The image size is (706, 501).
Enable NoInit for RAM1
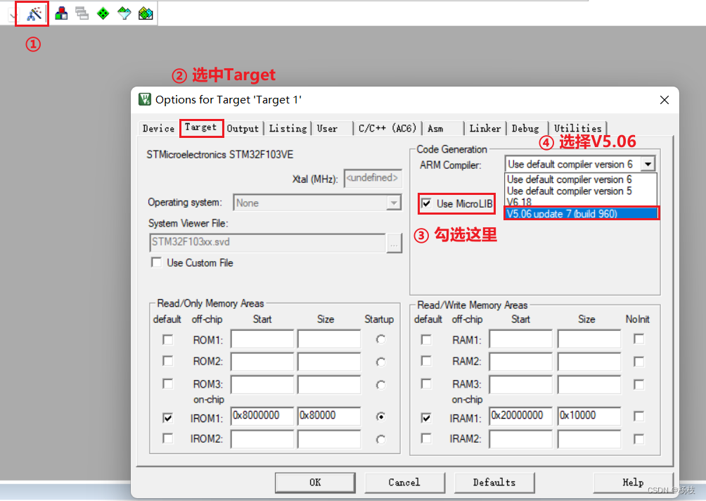(x=638, y=338)
